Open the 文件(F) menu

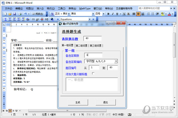click(8, 8)
